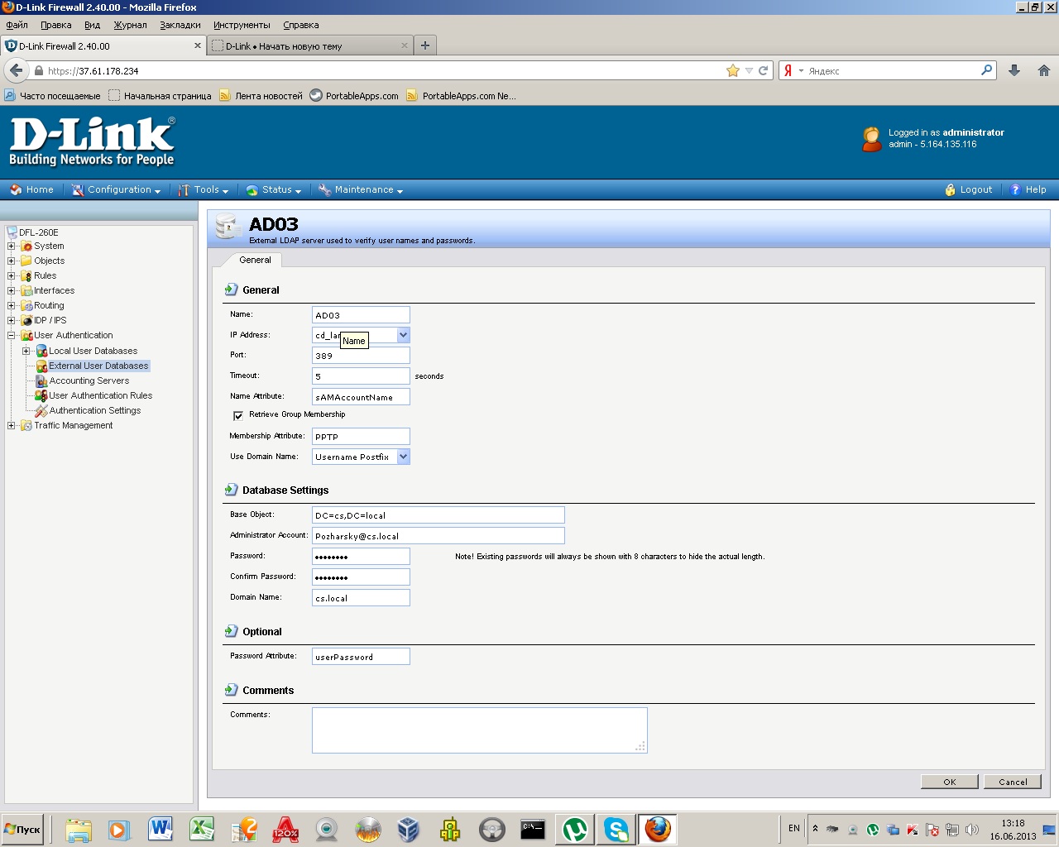This screenshot has width=1059, height=847.
Task: Expand the System tree node
Action: (x=12, y=246)
